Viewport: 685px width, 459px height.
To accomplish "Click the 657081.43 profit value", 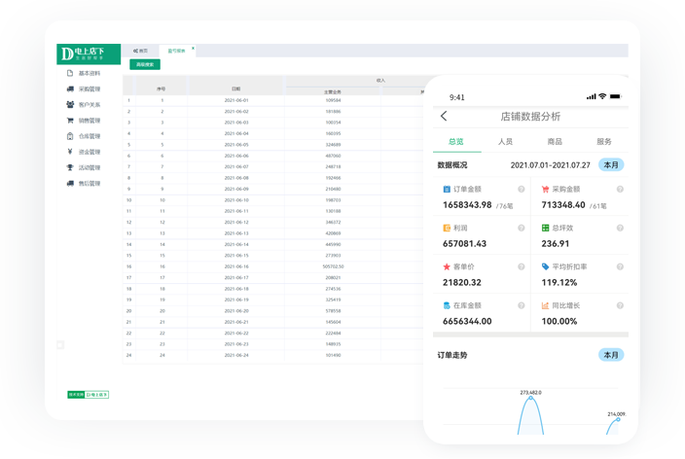I will point(464,244).
